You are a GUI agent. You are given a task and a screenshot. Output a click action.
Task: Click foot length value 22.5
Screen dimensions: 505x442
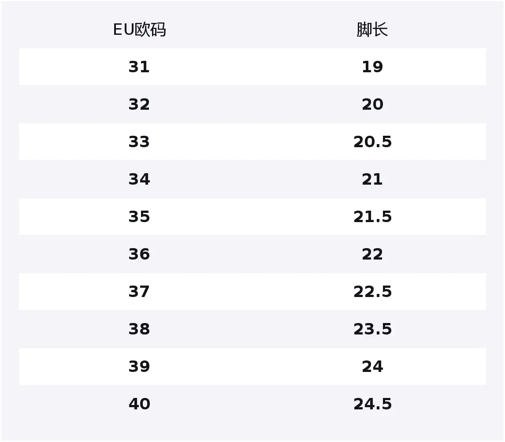coord(372,292)
